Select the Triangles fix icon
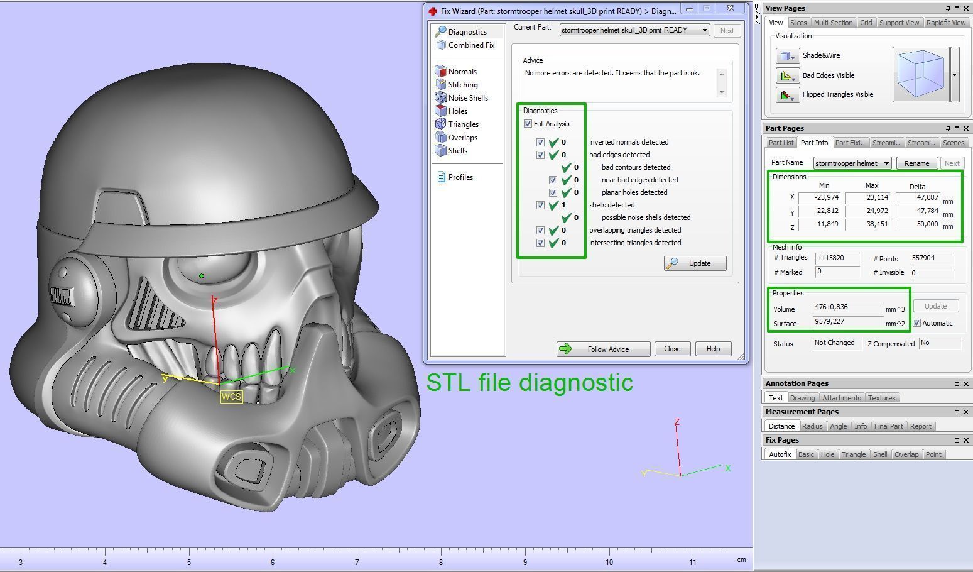 [440, 124]
